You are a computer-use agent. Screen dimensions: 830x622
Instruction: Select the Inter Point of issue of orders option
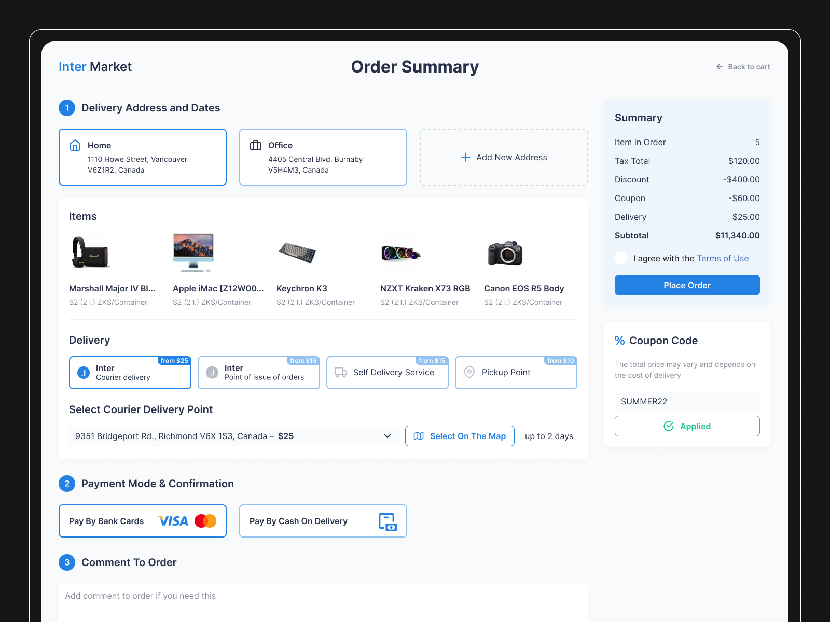(x=258, y=372)
